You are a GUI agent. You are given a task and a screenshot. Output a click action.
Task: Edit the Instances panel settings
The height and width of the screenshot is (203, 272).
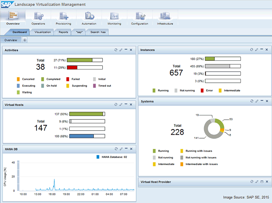[256, 50]
